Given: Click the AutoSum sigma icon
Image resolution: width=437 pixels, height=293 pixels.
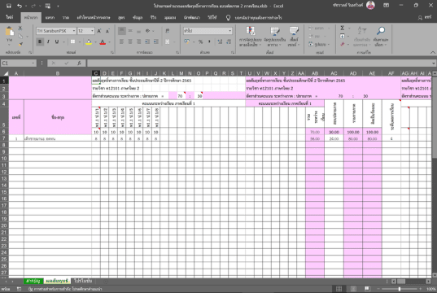Looking at the screenshot, I should click(343, 28).
